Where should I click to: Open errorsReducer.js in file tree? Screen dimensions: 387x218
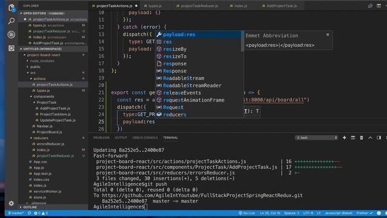(x=50, y=144)
